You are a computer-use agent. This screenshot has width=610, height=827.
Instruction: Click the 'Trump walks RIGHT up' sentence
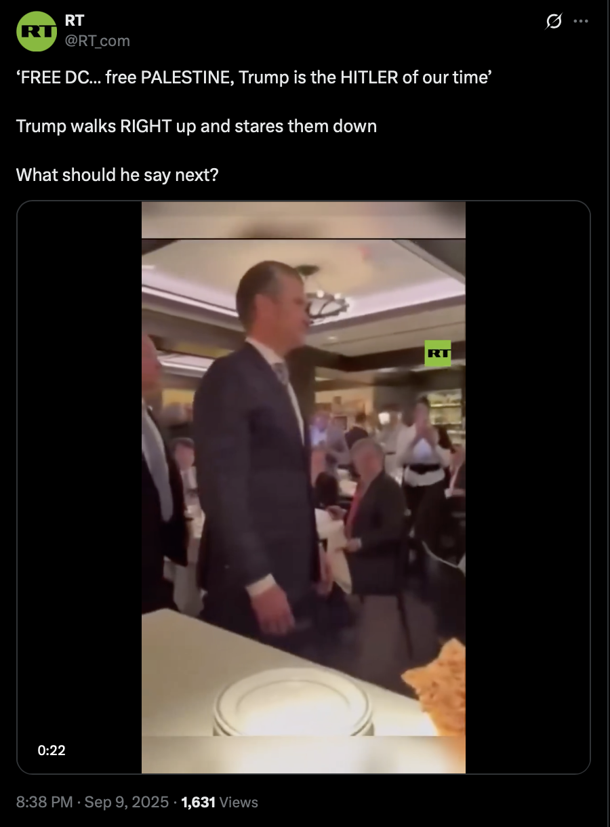[197, 126]
